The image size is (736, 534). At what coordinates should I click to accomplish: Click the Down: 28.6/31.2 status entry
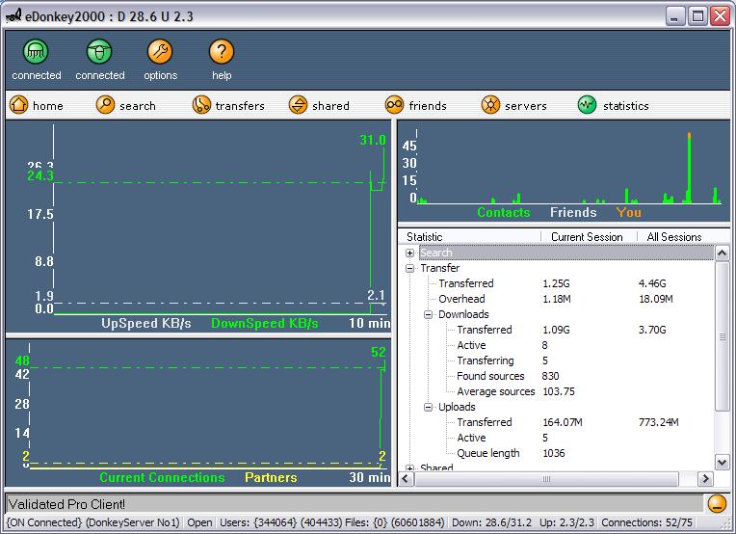coord(491,522)
